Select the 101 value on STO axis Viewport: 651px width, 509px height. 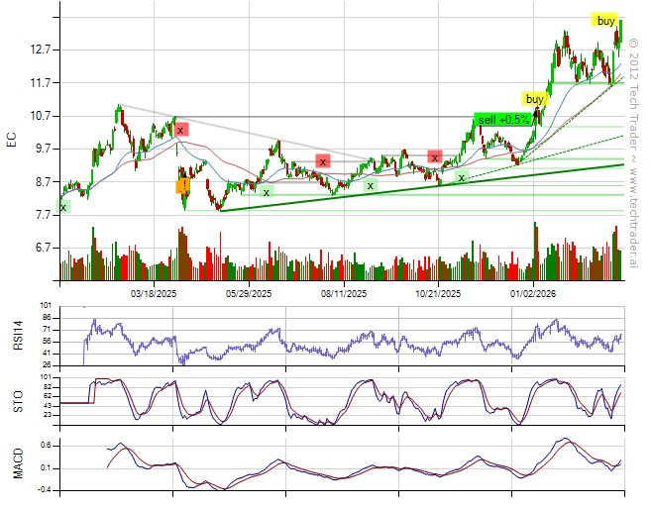[46, 377]
